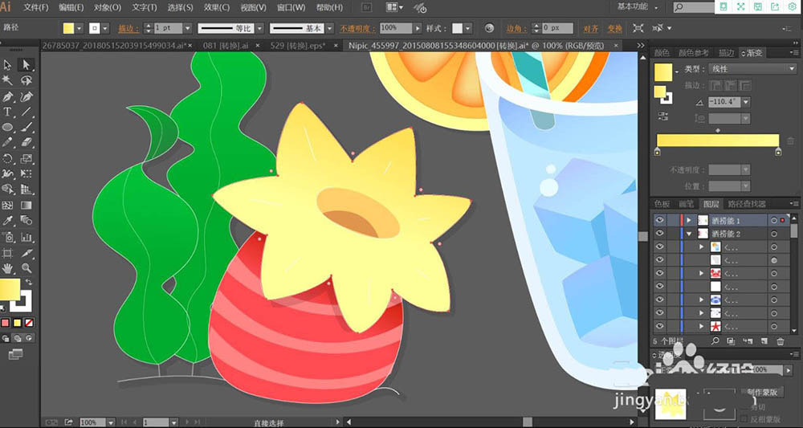Viewport: 803px width, 428px height.
Task: Switch to the 081 [转换].ai document tab
Action: point(223,46)
